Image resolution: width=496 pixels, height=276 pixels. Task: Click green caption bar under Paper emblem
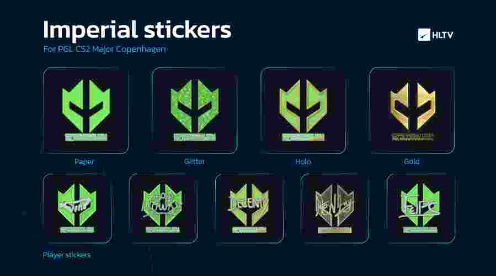(x=86, y=137)
